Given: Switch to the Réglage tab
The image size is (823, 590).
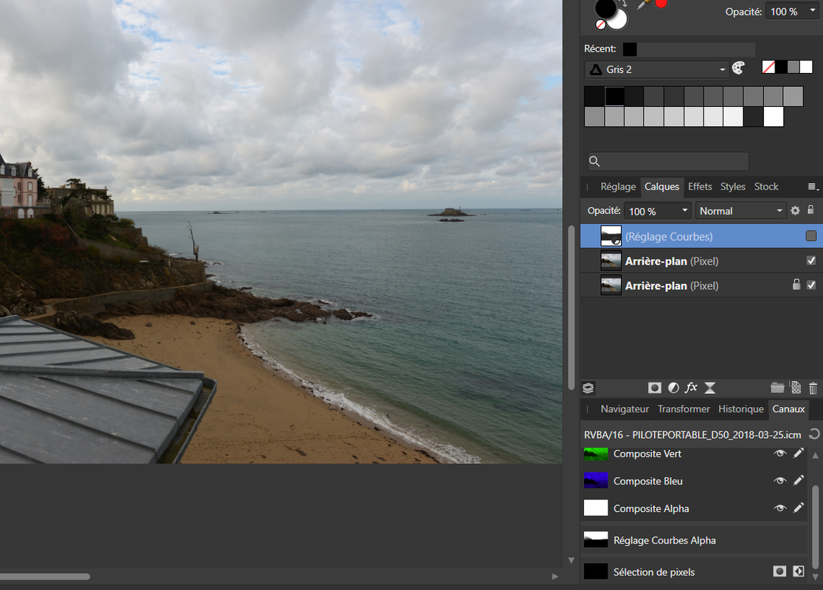Looking at the screenshot, I should tap(618, 187).
